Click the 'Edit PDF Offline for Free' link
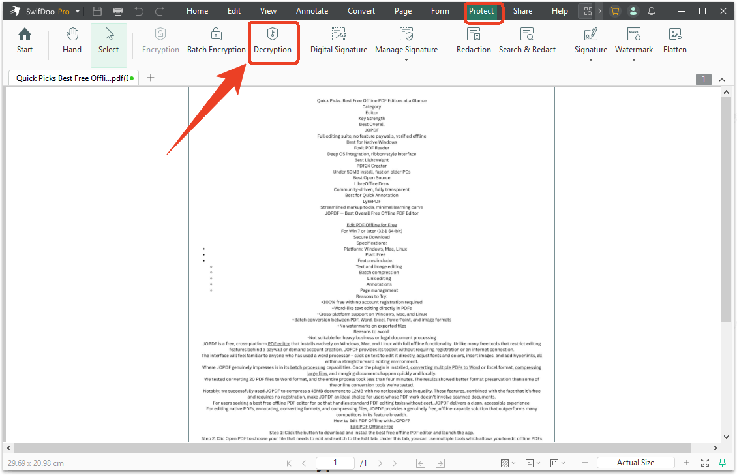The image size is (737, 475). [x=371, y=225]
